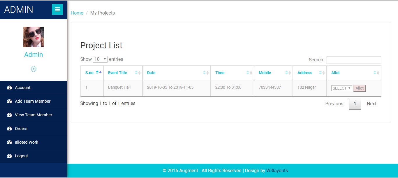The image size is (398, 178).
Task: Click the hamburger menu icon beside ADMIN
Action: click(x=57, y=9)
